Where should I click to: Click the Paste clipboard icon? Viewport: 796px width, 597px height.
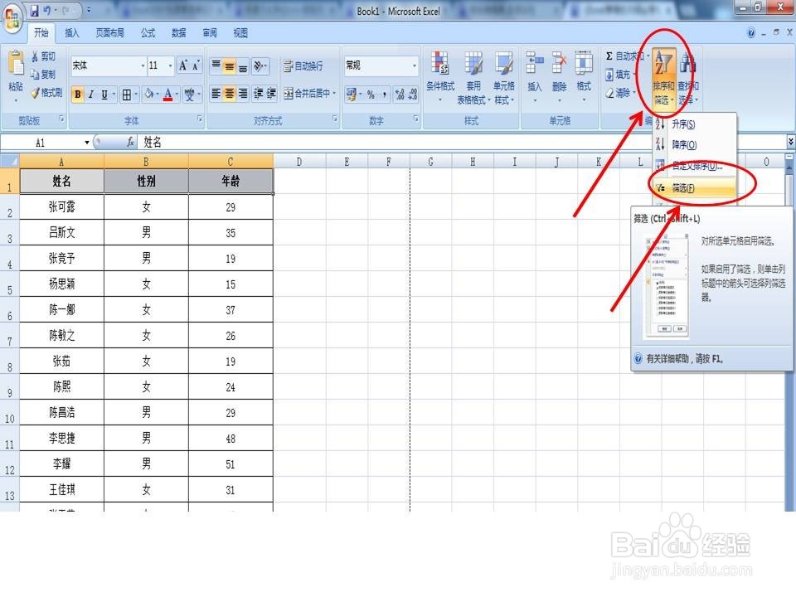click(16, 64)
